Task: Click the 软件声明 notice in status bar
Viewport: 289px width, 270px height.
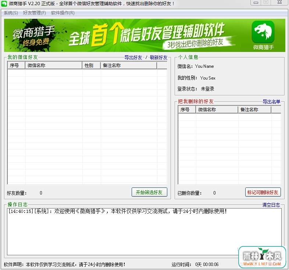Action: 64,264
